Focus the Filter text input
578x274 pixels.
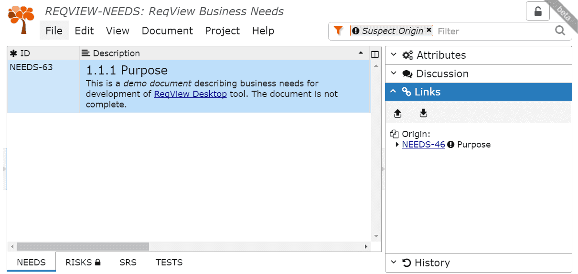493,31
